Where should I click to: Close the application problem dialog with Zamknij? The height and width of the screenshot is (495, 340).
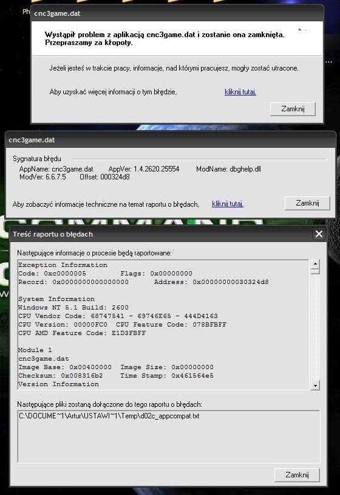(293, 109)
